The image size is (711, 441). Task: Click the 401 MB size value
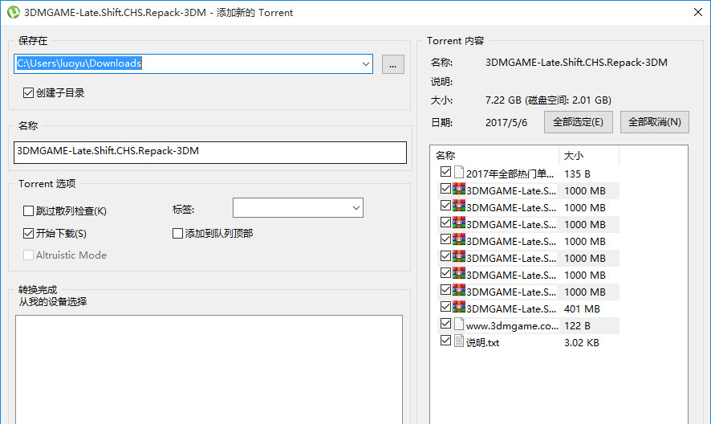582,309
